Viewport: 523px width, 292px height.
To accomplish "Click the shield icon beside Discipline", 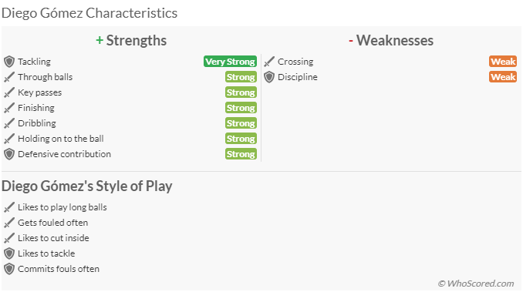I will click(269, 77).
